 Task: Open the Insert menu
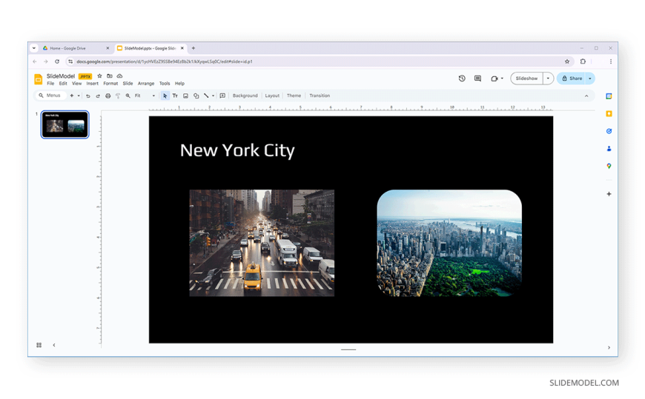point(93,84)
